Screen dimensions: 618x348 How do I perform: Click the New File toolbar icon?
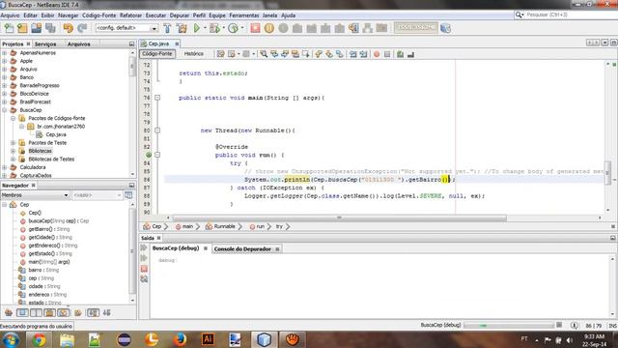tap(9, 28)
